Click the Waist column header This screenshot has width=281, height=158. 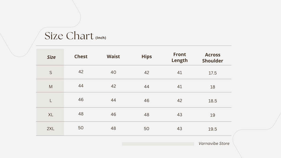pyautogui.click(x=113, y=57)
